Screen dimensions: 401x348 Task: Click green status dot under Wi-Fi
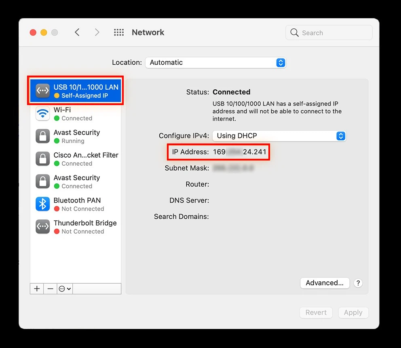point(57,118)
